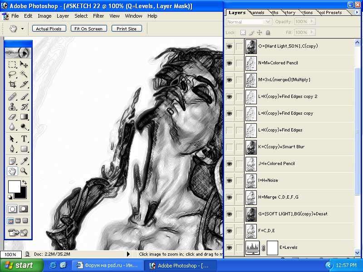Select the Gradient tool
This screenshot has height=272, width=363.
coord(24,117)
